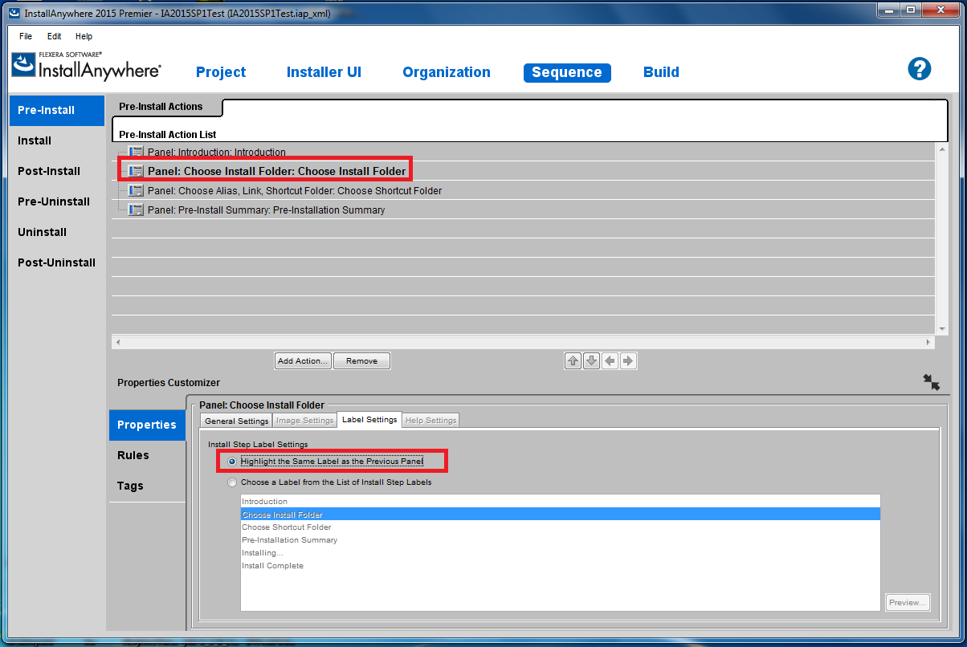The height and width of the screenshot is (647, 967).
Task: Click the Choose Shortcut Folder panel icon
Action: point(137,190)
